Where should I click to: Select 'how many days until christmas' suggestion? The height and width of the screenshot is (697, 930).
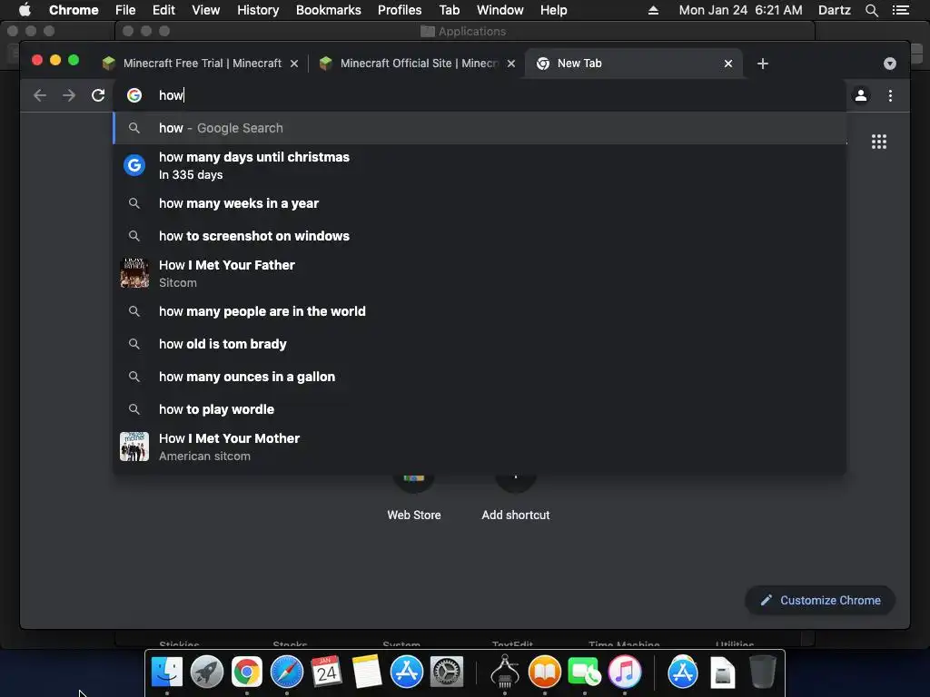(x=480, y=165)
